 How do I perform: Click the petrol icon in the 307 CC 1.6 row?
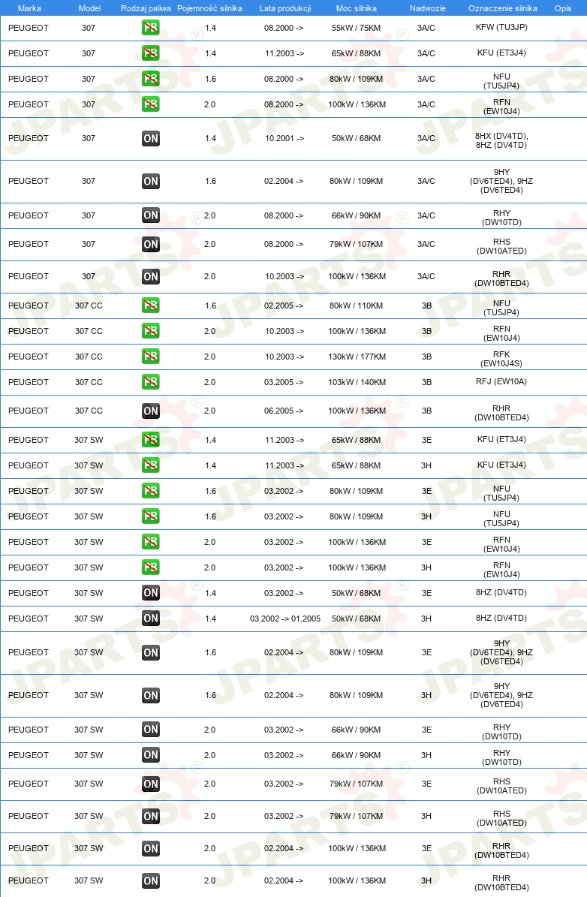pos(150,306)
